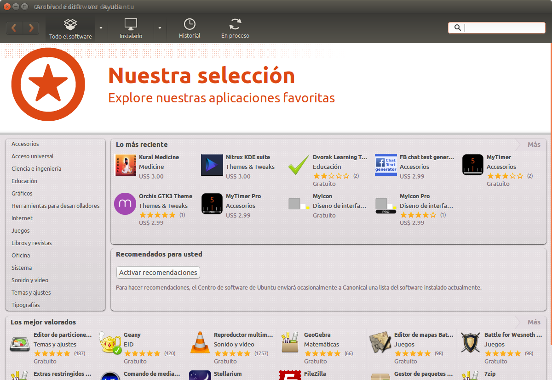Open Editor de mapas Battle icon
This screenshot has height=380, width=552.
(380, 343)
